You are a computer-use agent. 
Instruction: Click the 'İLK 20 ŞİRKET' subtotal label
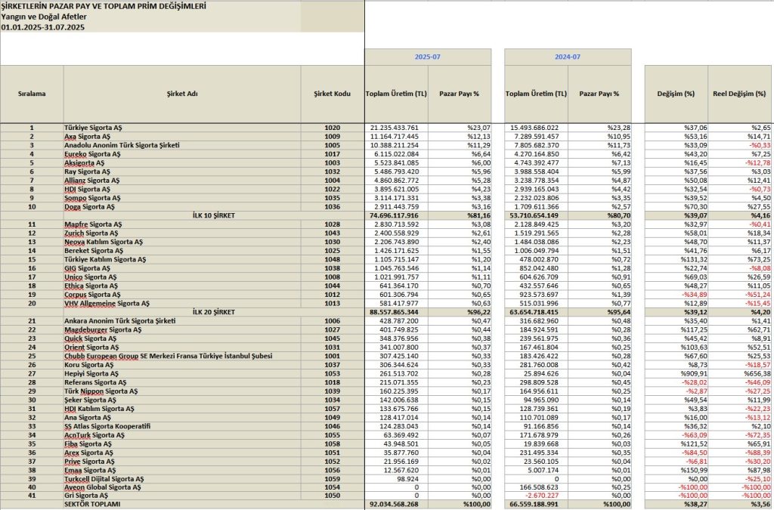point(214,312)
